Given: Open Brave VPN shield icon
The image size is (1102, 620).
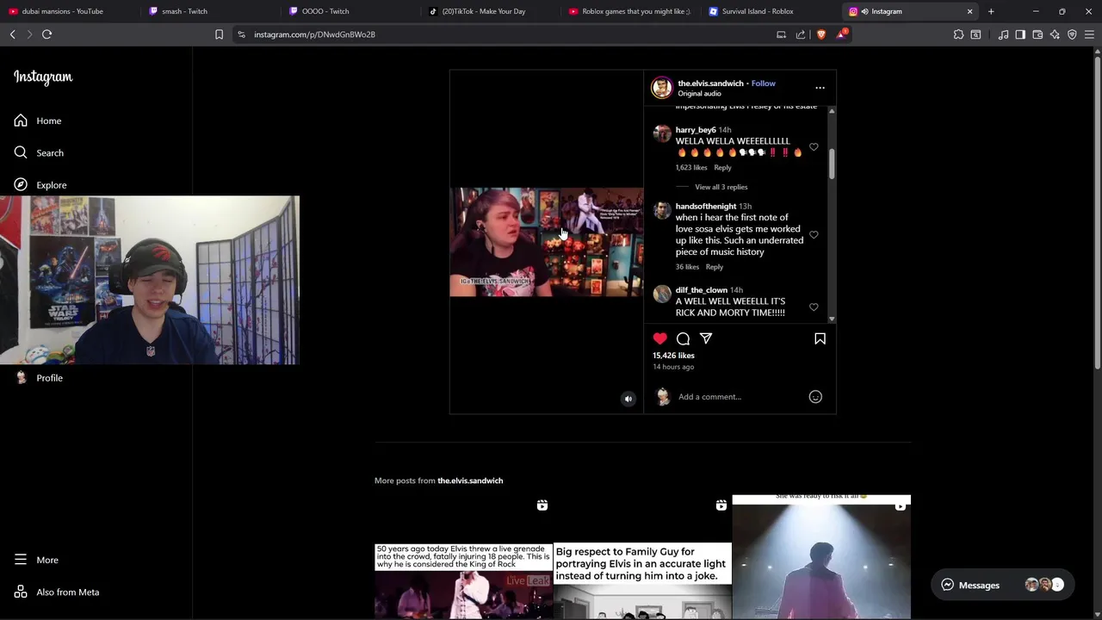Looking at the screenshot, I should (x=1072, y=34).
